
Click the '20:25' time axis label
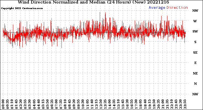[x=158, y=104]
